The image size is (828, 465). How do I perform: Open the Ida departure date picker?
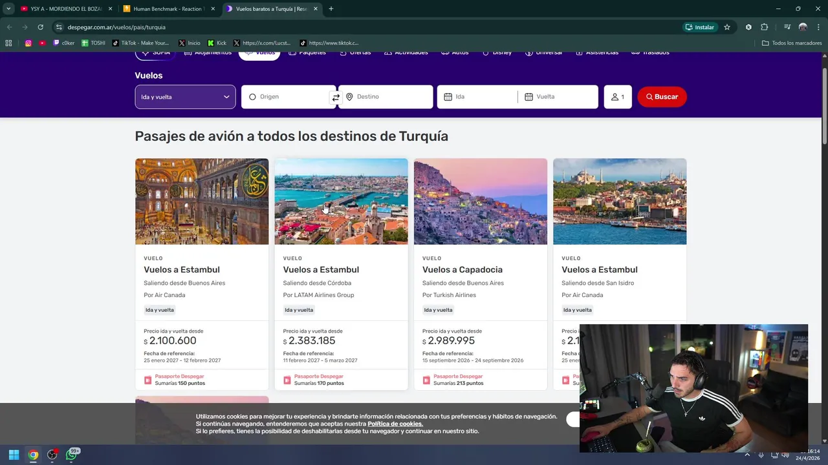coord(479,97)
